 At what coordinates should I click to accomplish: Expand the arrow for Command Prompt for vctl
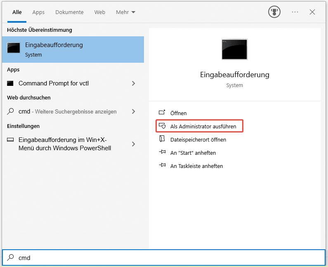[133, 83]
